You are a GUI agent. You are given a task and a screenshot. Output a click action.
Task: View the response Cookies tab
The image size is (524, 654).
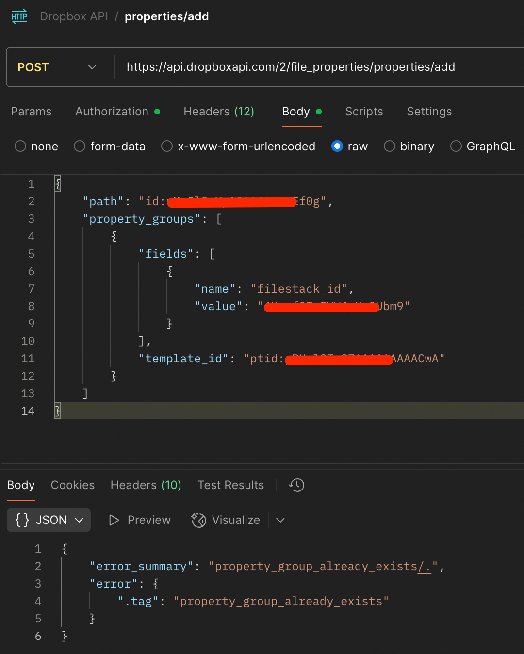[x=73, y=485]
